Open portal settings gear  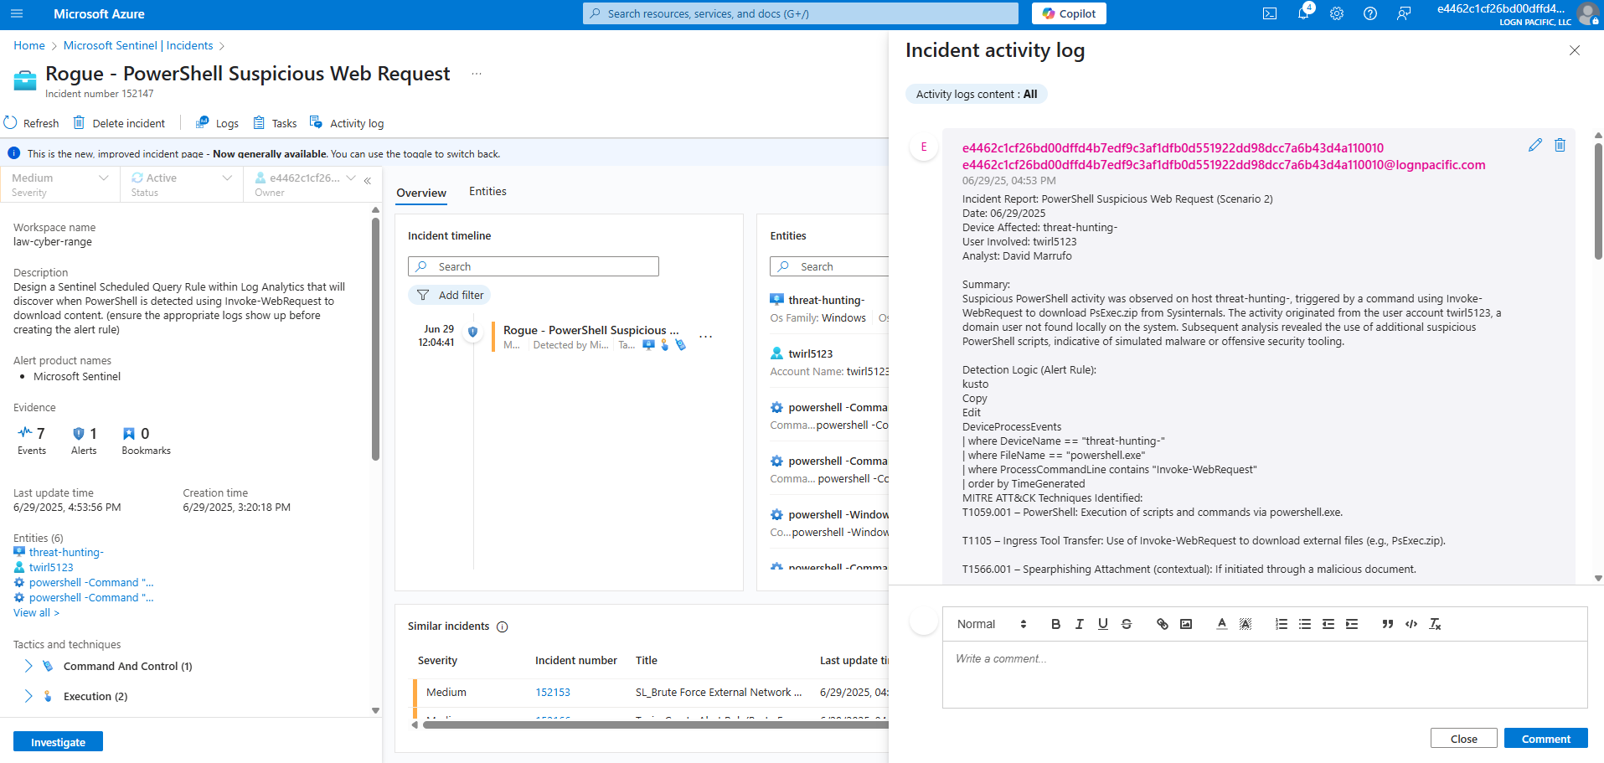tap(1337, 13)
